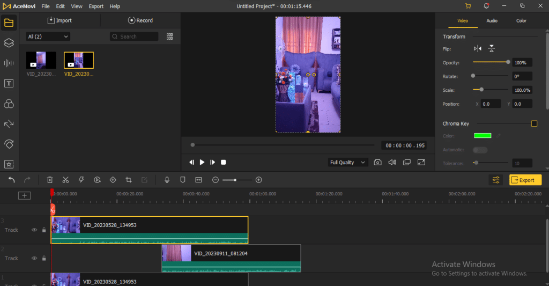Click the scissors split tool in timeline toolbar
The image size is (549, 286).
[x=65, y=180]
